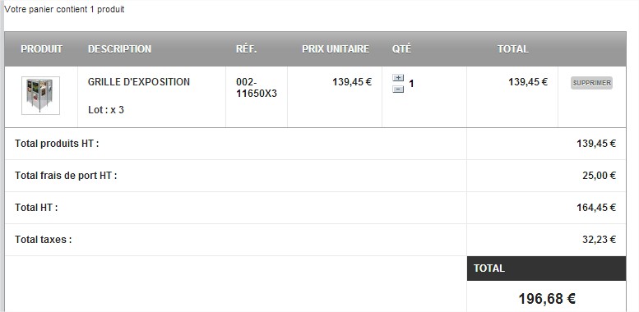Viewport: 639px width, 312px height.
Task: Click the Total frais de port HT label
Action: tap(66, 176)
